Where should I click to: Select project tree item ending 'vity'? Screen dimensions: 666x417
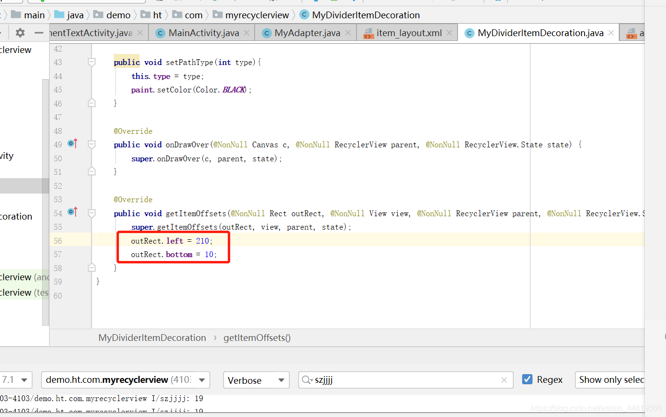click(7, 156)
